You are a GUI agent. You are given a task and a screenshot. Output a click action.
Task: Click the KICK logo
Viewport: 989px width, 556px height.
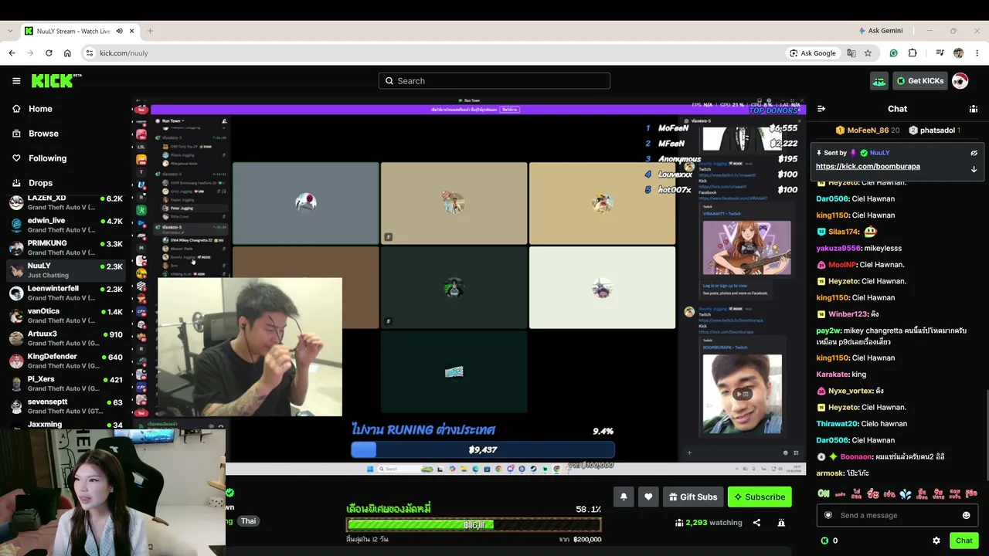56,80
